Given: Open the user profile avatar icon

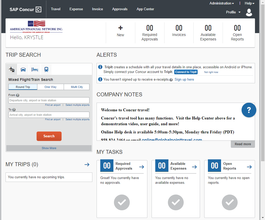Looking at the screenshot, I should pyautogui.click(x=249, y=13).
